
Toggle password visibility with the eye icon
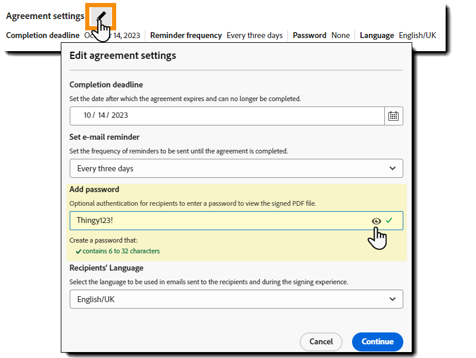coord(376,221)
